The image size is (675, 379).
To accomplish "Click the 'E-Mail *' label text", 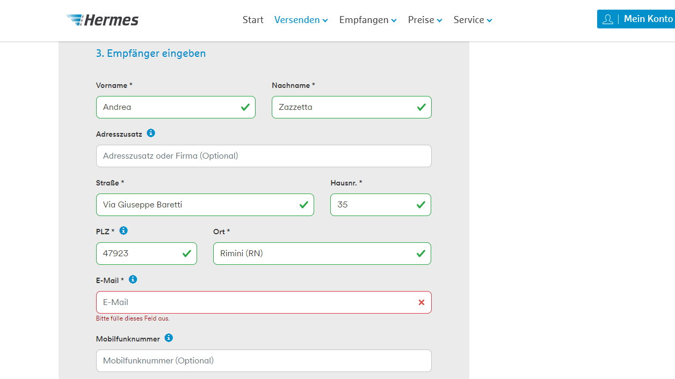I will [110, 280].
